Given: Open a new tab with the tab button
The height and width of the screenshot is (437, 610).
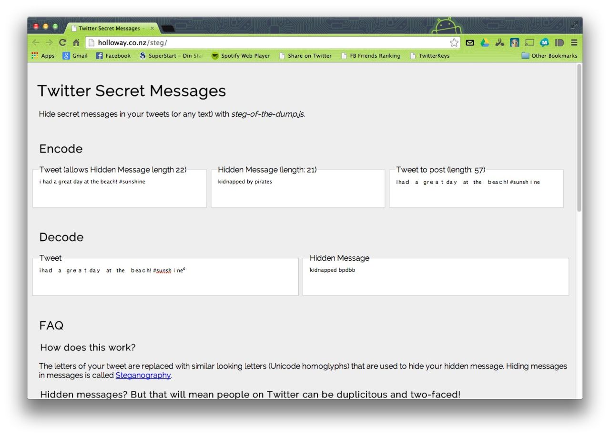Looking at the screenshot, I should (168, 29).
